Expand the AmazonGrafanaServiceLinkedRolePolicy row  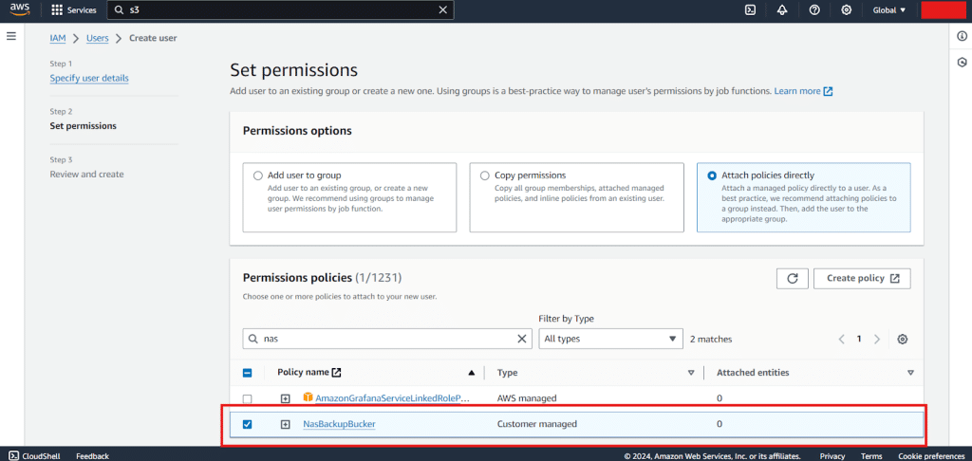(285, 398)
